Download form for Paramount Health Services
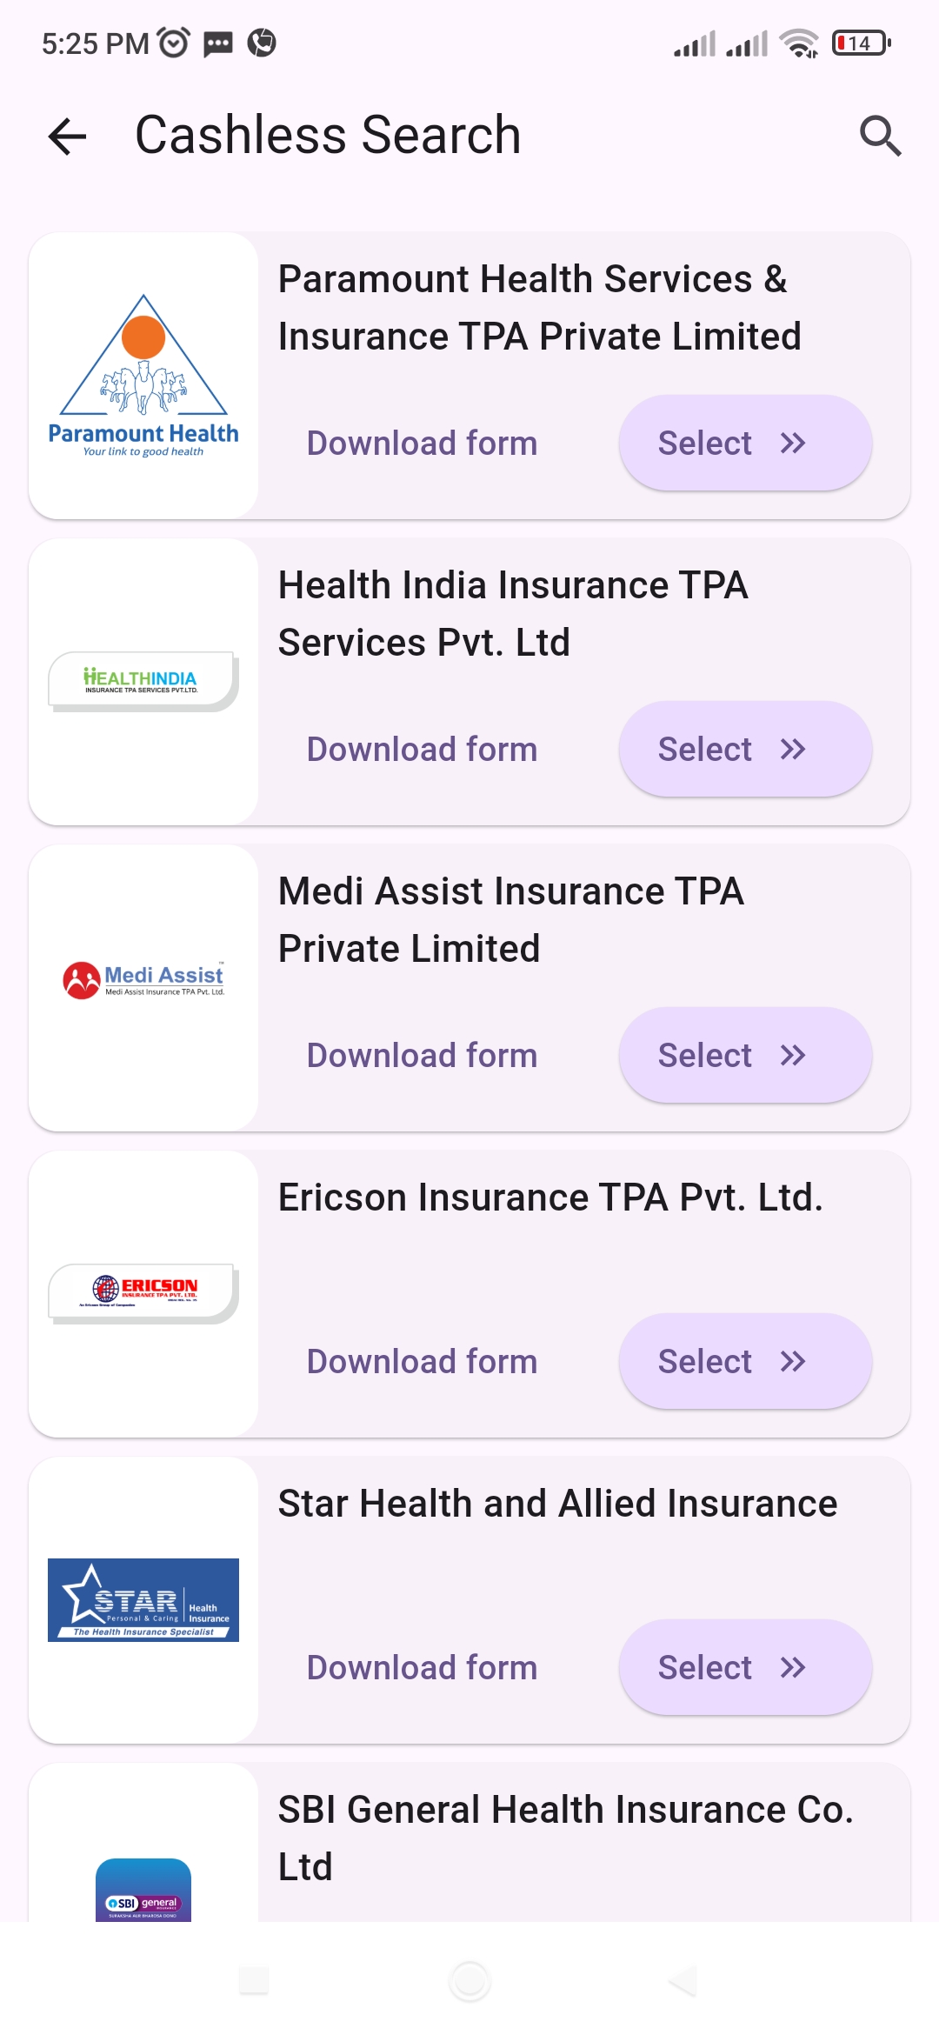 pos(422,444)
